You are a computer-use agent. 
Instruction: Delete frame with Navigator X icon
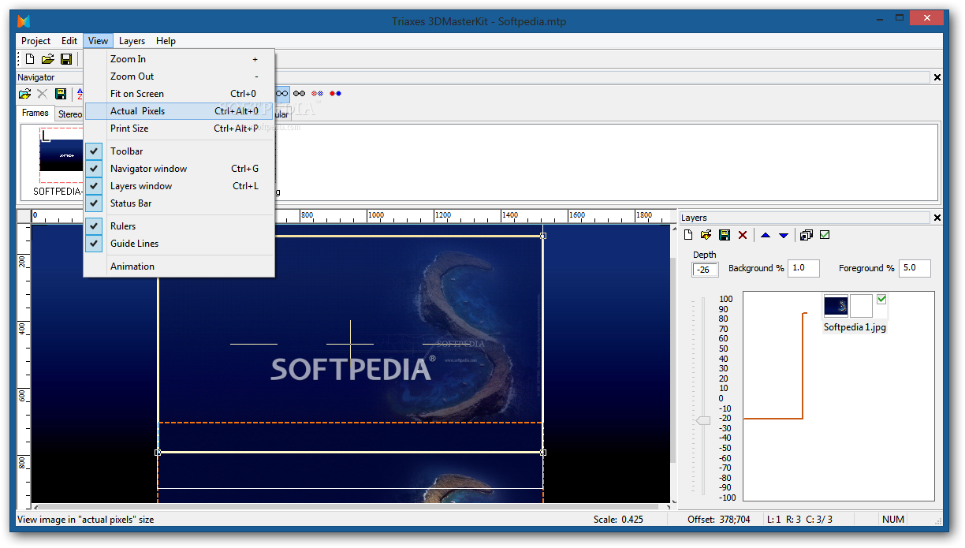click(x=43, y=94)
